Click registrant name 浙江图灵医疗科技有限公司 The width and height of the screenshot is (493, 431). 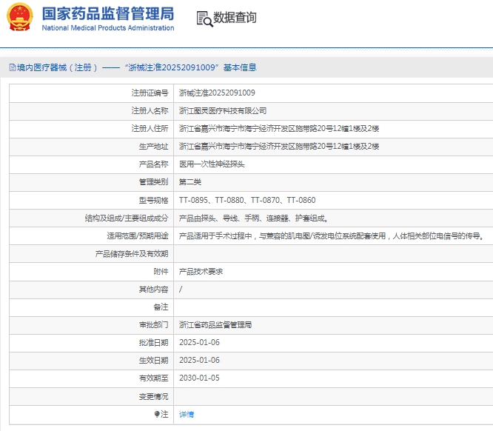tap(223, 111)
